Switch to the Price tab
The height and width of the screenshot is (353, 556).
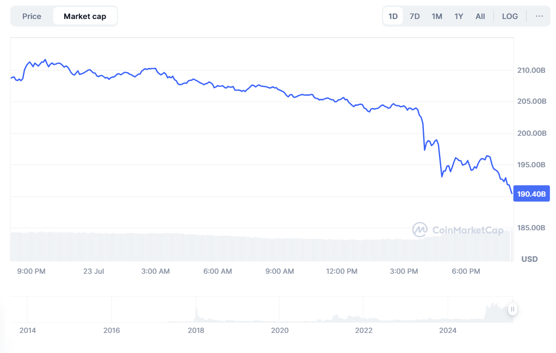click(31, 16)
